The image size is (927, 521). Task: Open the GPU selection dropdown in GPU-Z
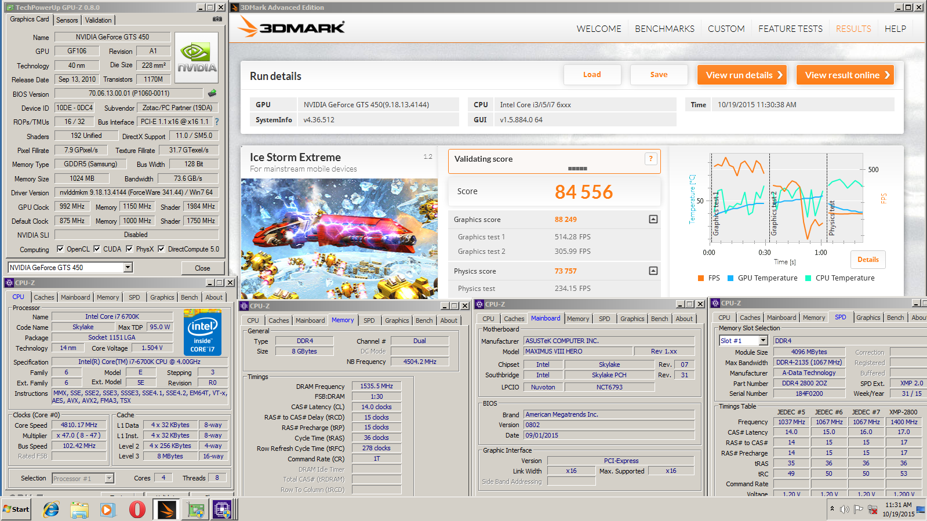coord(128,267)
